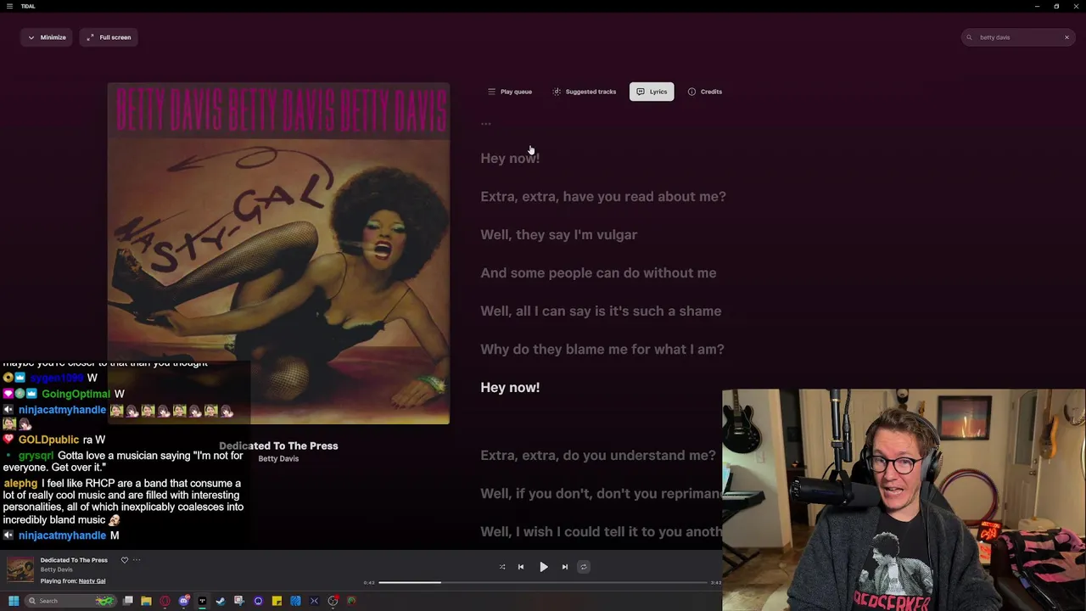1086x611 pixels.
Task: Jump to lyric 'And some people can do without me'
Action: pos(598,272)
